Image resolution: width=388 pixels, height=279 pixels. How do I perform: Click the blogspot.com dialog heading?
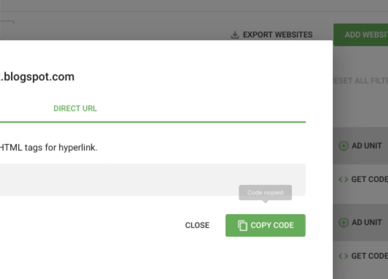pyautogui.click(x=37, y=77)
